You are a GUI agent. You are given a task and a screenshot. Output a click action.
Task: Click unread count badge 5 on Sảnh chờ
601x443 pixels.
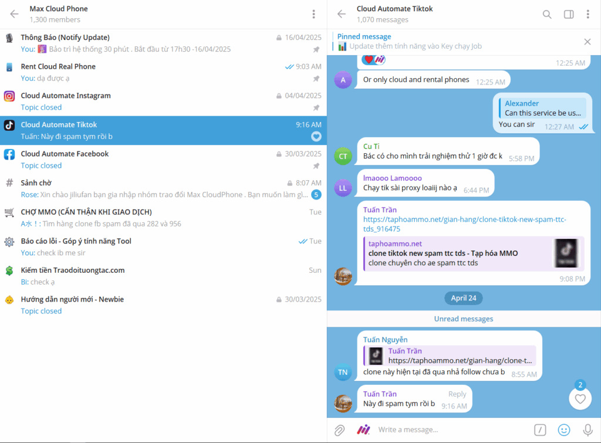[x=316, y=195]
